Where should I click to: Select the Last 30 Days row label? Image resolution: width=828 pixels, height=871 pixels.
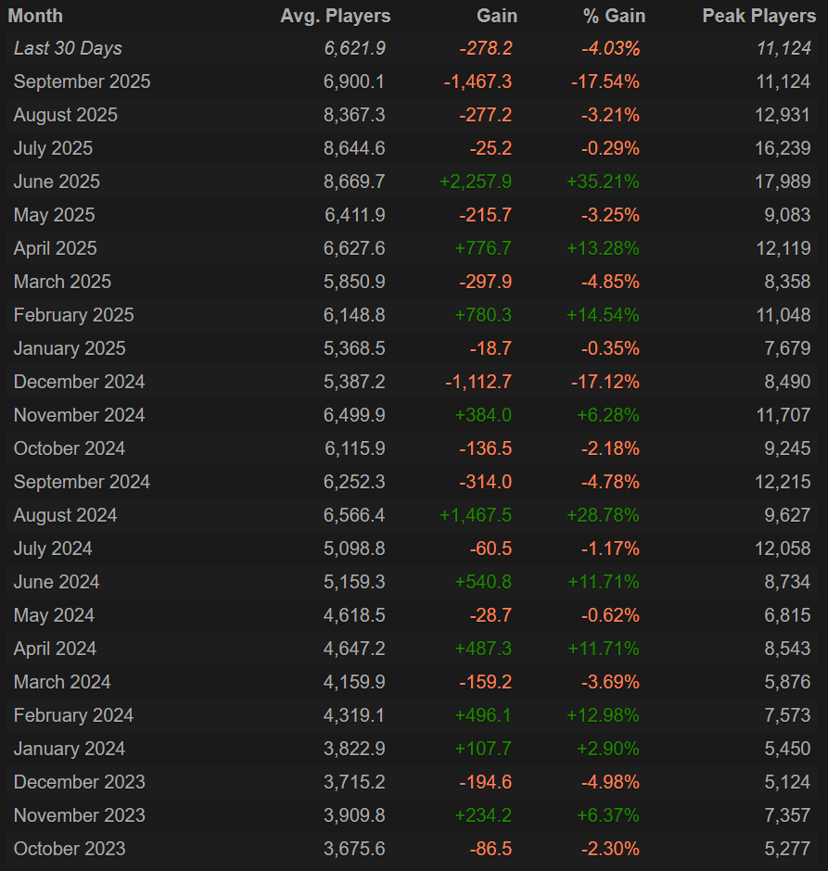click(68, 48)
